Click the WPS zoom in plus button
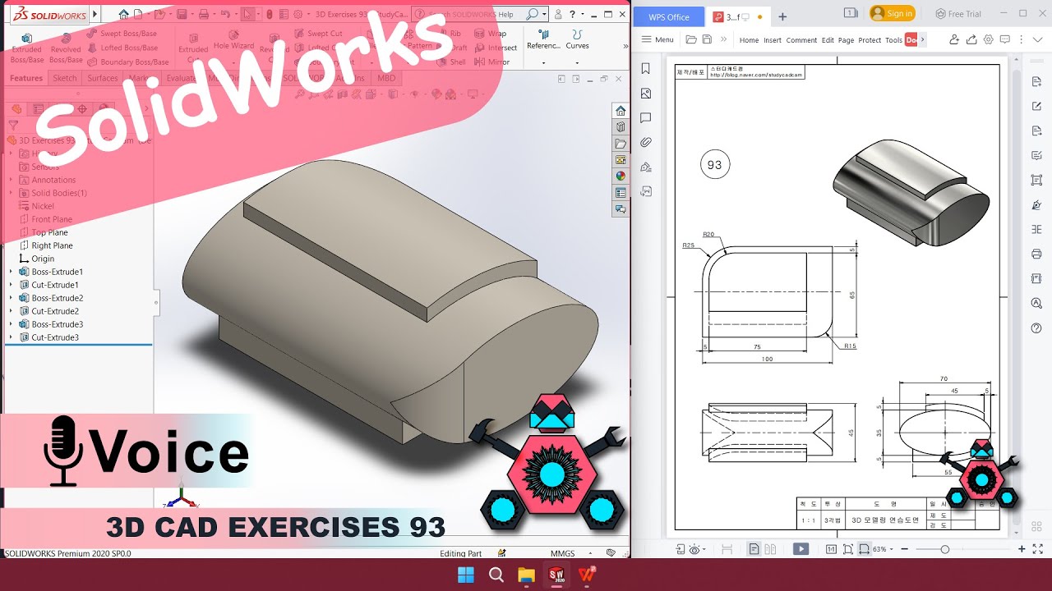This screenshot has width=1052, height=591. click(x=1022, y=549)
